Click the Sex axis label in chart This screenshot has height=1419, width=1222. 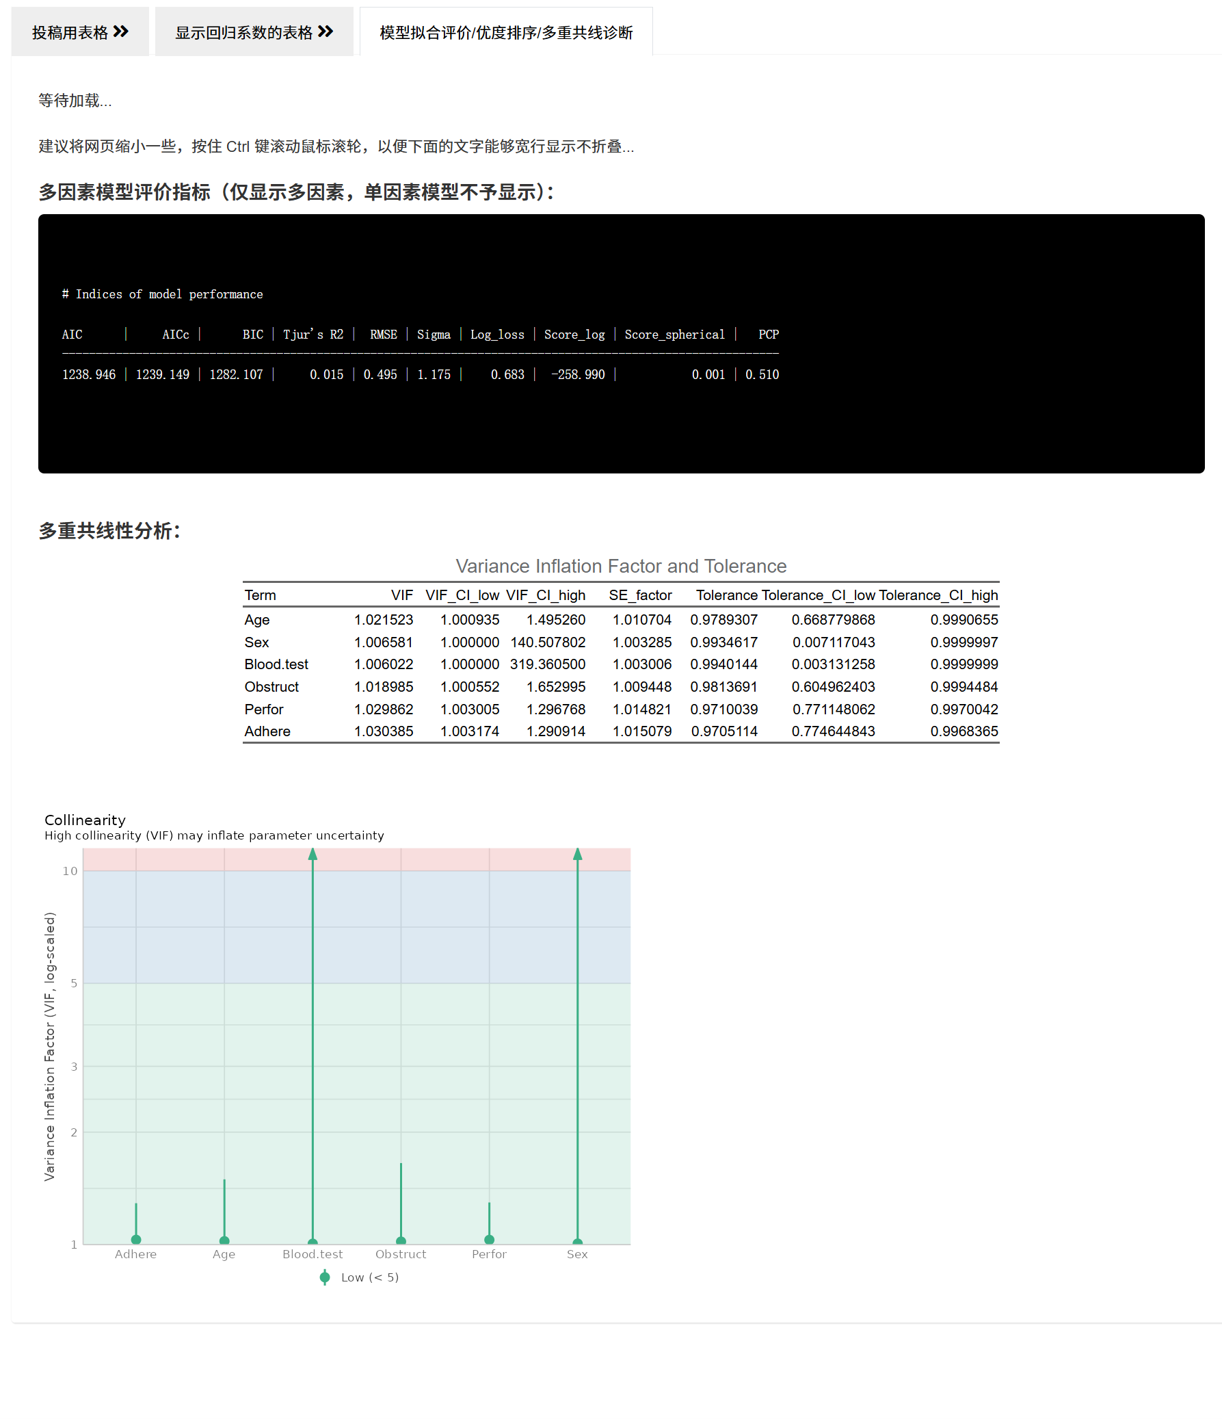577,1254
